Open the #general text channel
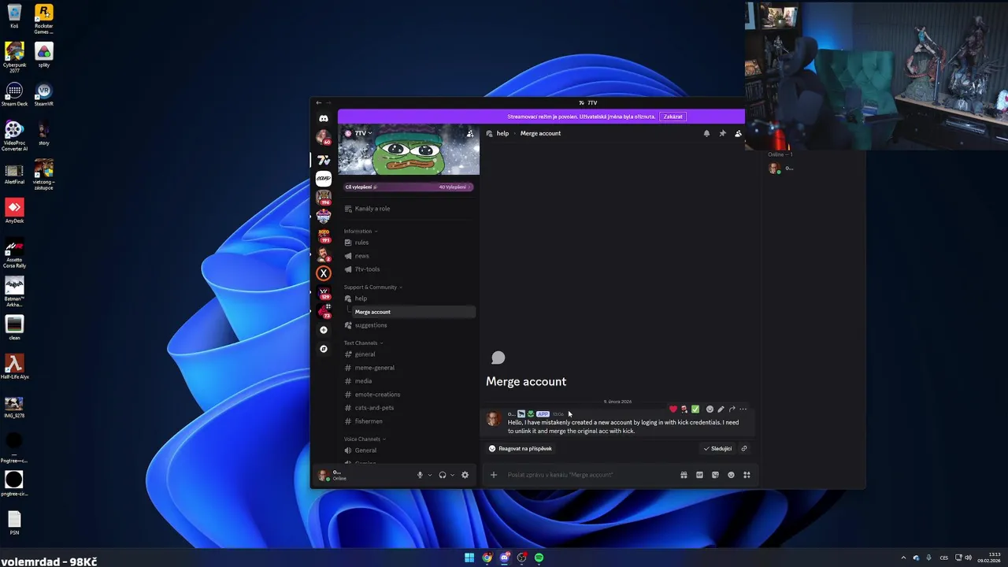 click(x=409, y=354)
